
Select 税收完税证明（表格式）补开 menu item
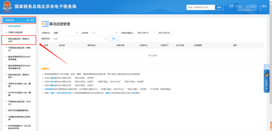point(19,40)
